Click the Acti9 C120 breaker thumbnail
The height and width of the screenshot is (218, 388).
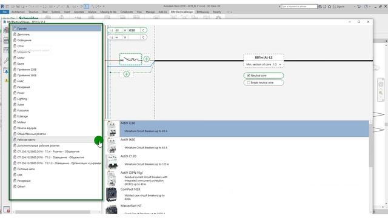pos(112,162)
